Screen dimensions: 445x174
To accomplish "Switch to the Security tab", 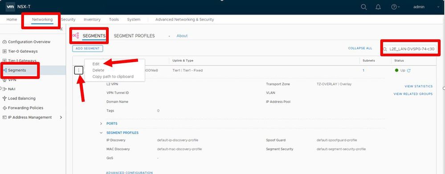I will tap(68, 20).
